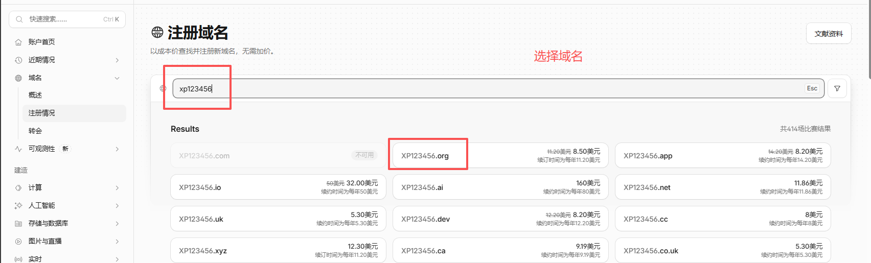Select the XP123456.xyz domain result
Image resolution: width=871 pixels, height=263 pixels.
click(x=278, y=250)
